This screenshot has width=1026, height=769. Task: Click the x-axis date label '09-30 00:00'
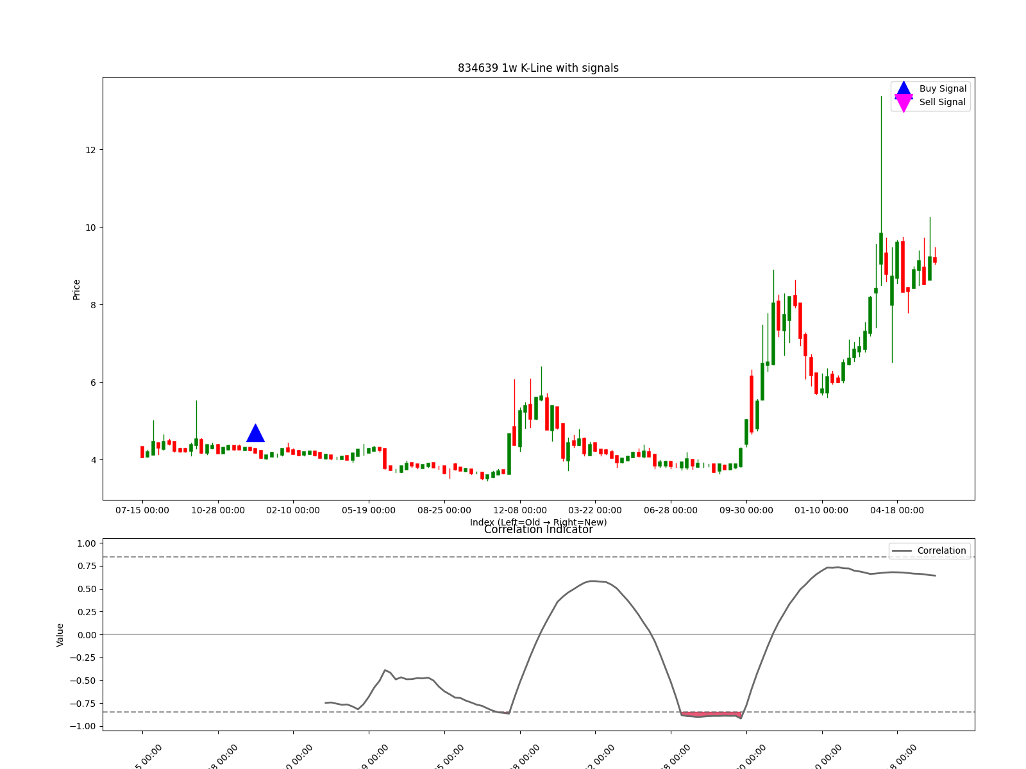coord(746,510)
